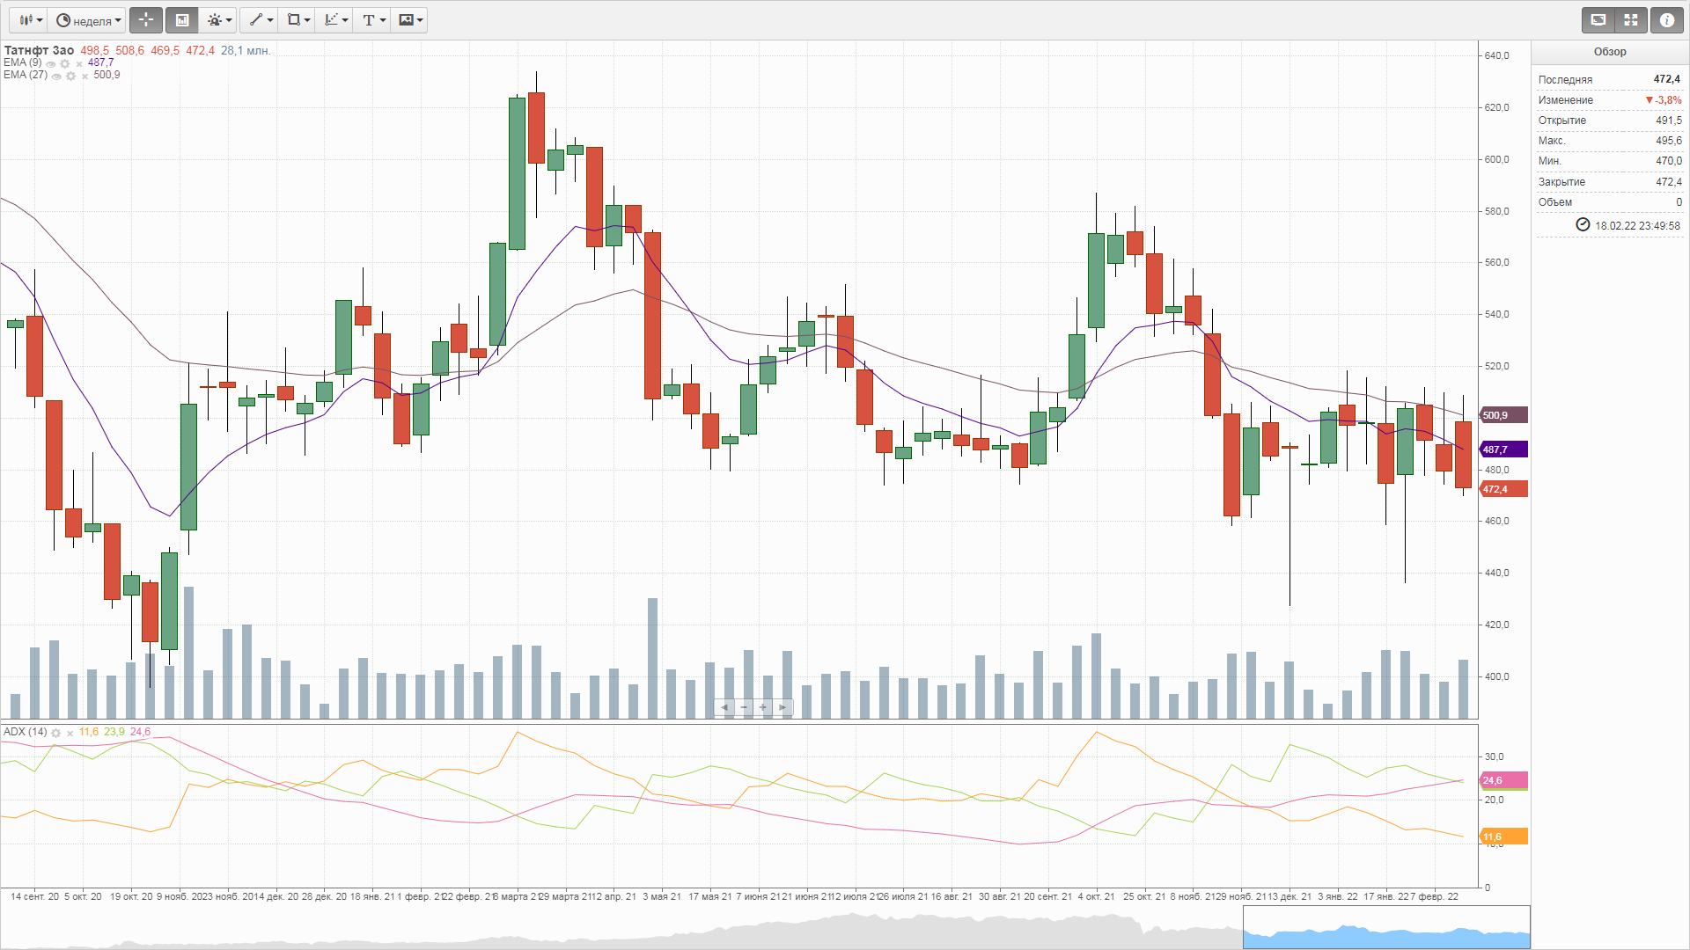Click the 640,0 price axis label
Image resolution: width=1690 pixels, height=950 pixels.
click(1496, 55)
